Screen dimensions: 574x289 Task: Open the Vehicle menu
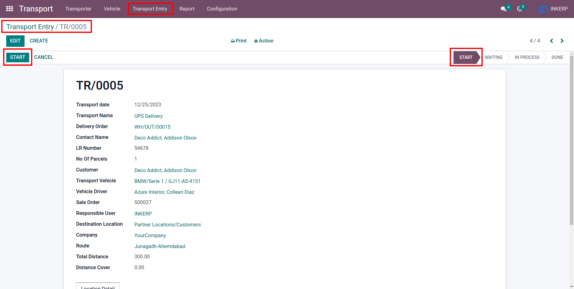click(x=112, y=9)
